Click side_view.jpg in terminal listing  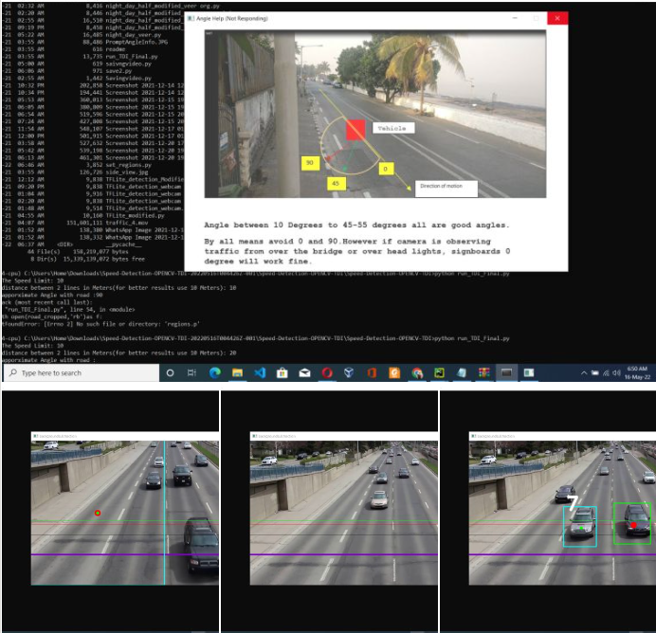tap(127, 172)
